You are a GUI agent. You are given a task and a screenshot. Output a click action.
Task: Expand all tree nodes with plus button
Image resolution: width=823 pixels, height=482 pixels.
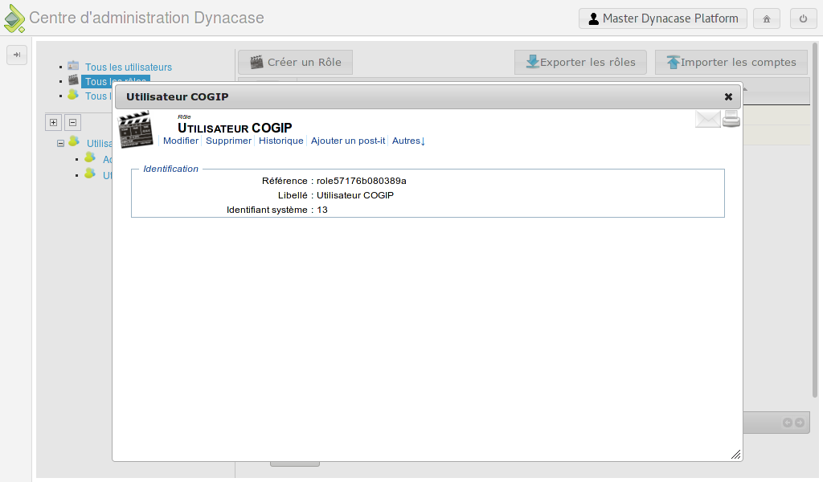pos(54,123)
